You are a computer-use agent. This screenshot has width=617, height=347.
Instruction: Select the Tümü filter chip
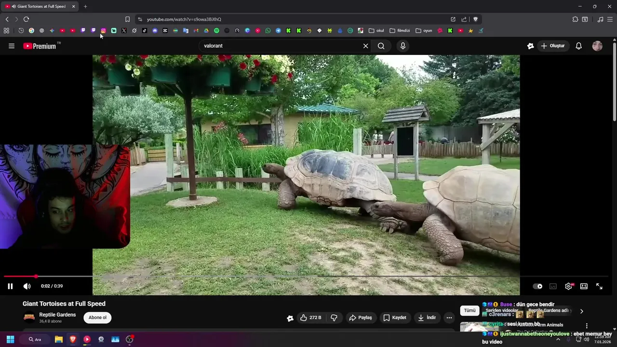pos(469,311)
